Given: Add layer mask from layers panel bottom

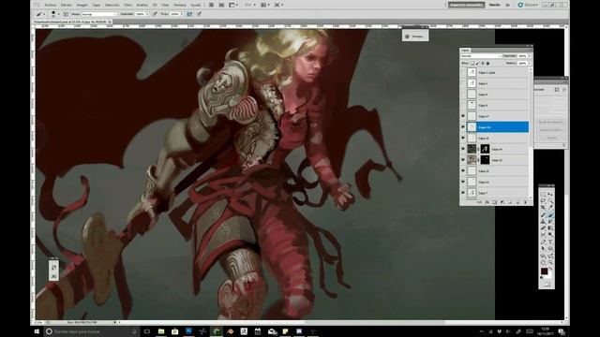Looking at the screenshot, I should (495, 202).
